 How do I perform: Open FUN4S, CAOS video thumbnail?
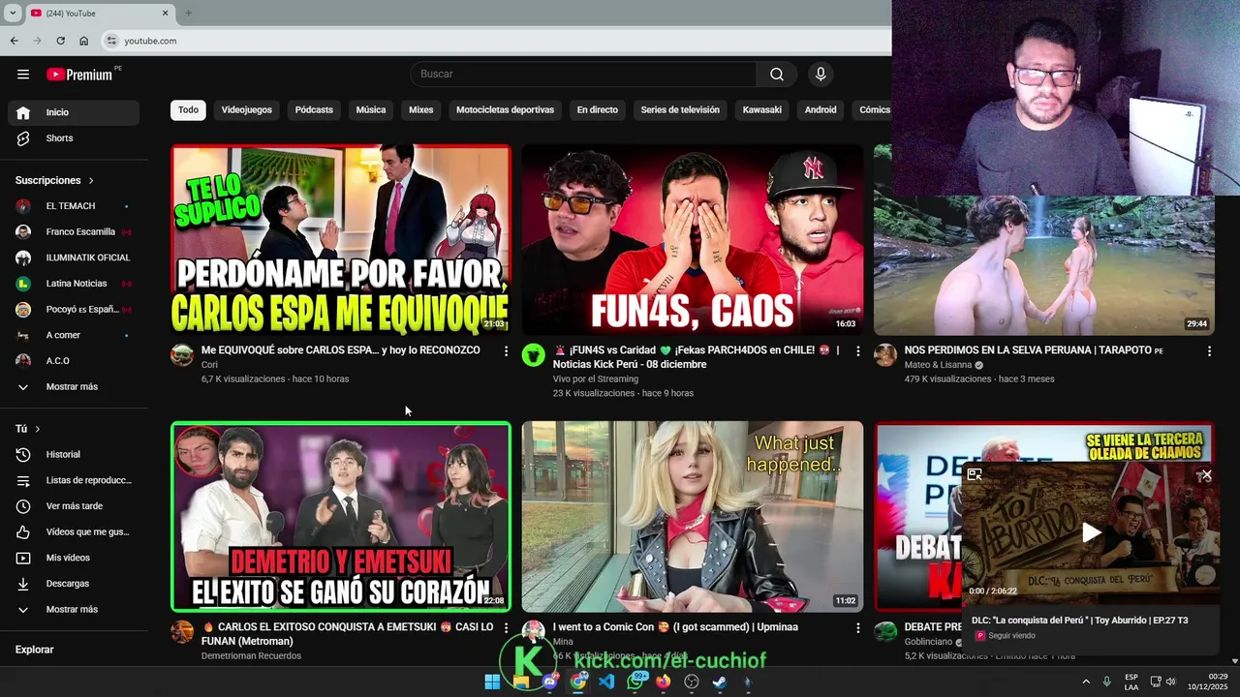point(693,239)
